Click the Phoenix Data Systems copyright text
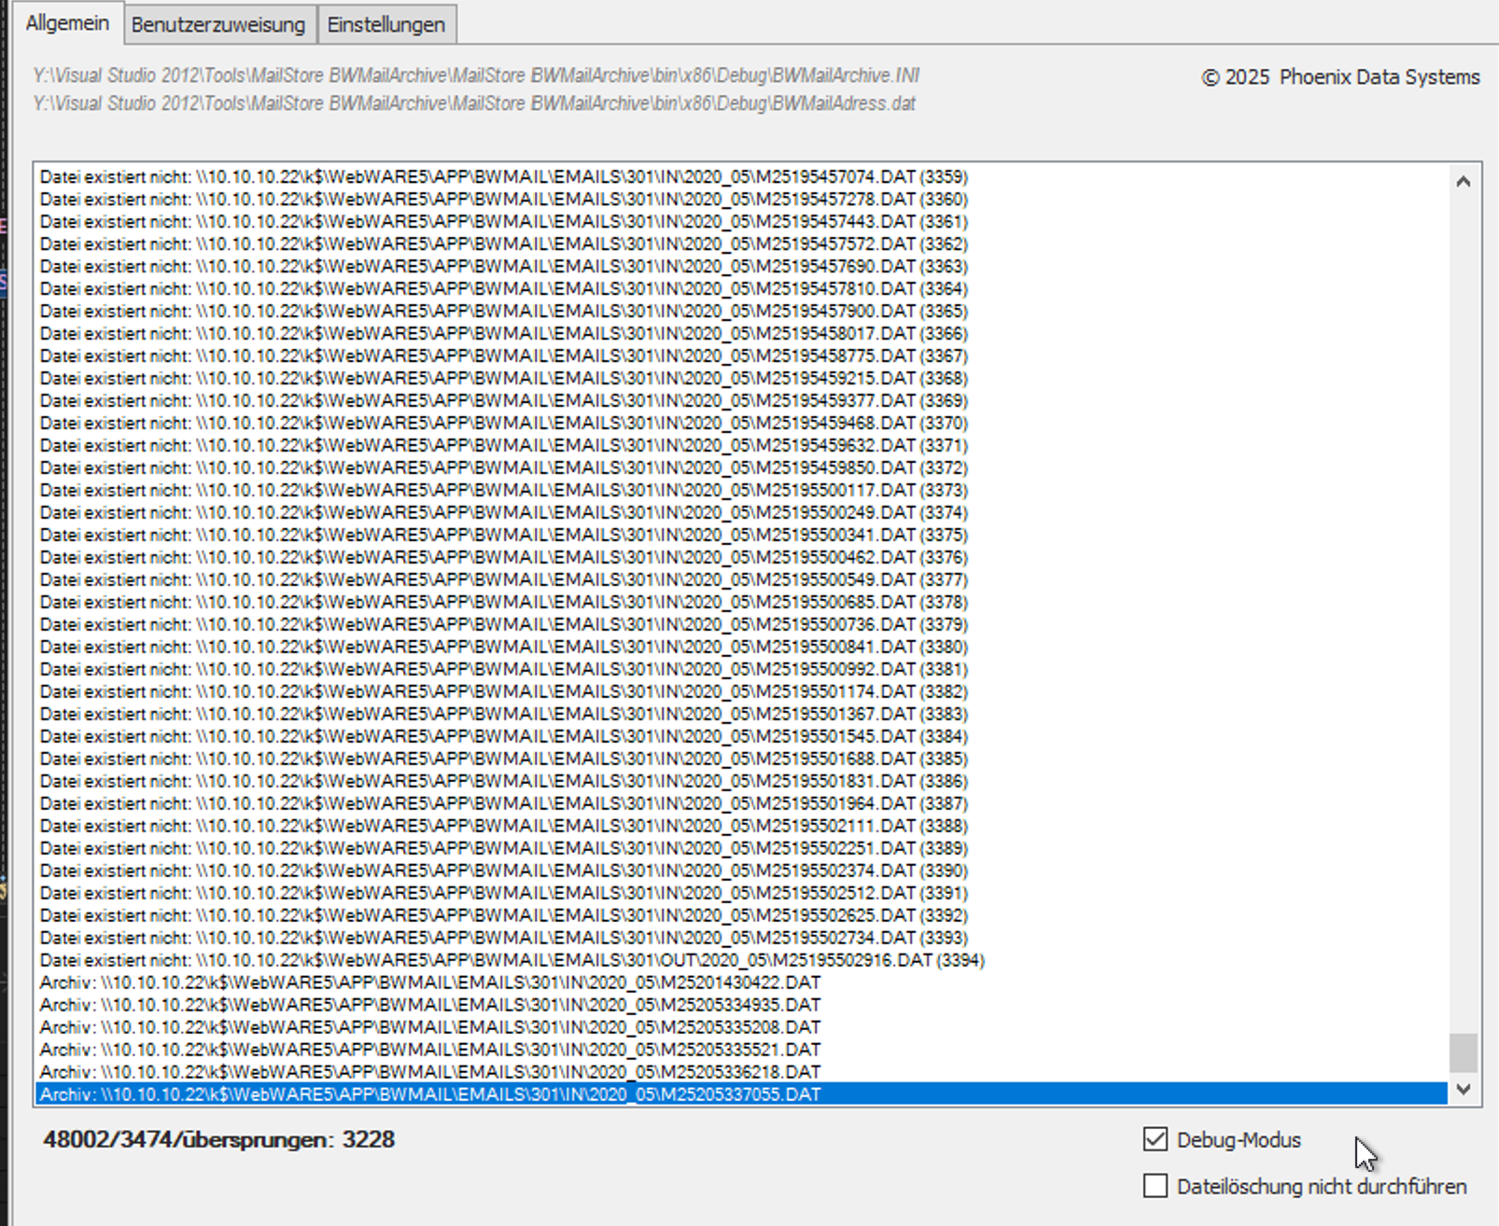The height and width of the screenshot is (1226, 1499). pos(1340,77)
